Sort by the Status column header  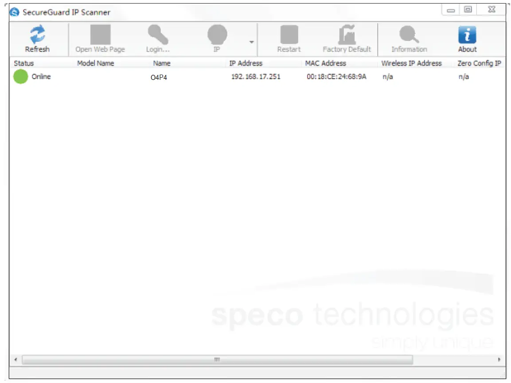coord(24,63)
